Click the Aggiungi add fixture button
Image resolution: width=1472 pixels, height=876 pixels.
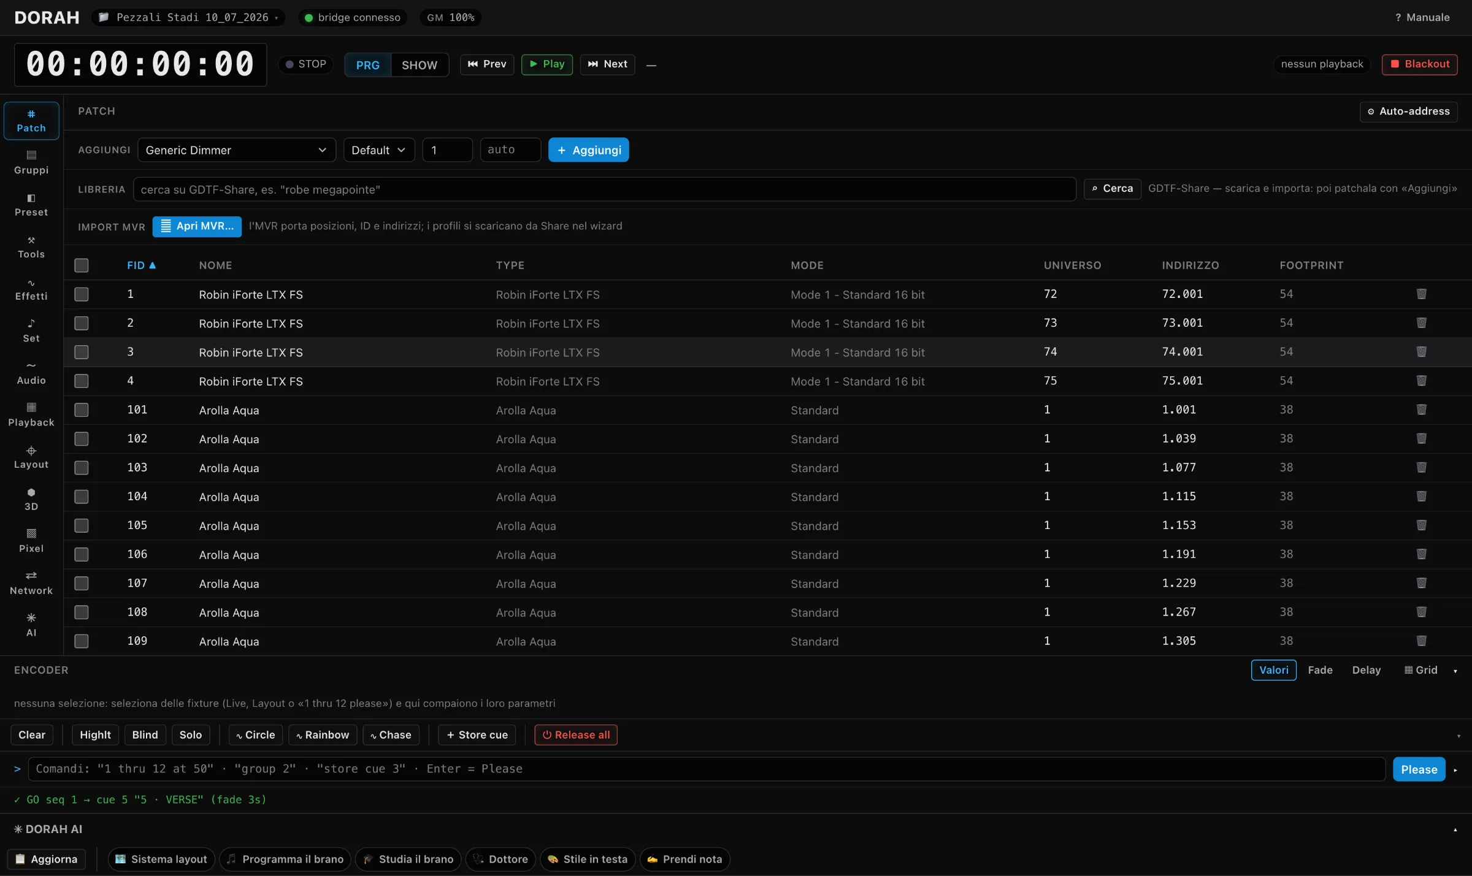[588, 150]
